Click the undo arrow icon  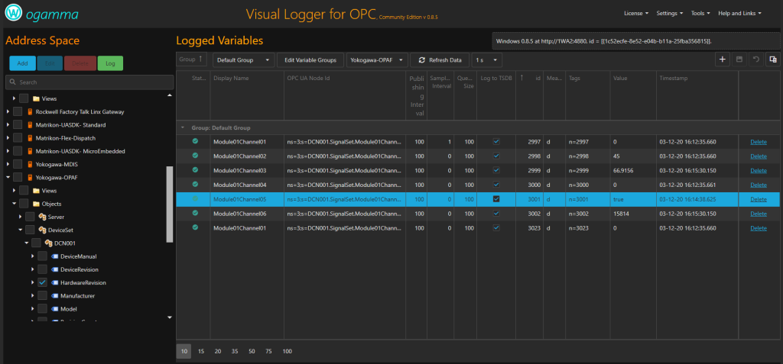(x=756, y=60)
